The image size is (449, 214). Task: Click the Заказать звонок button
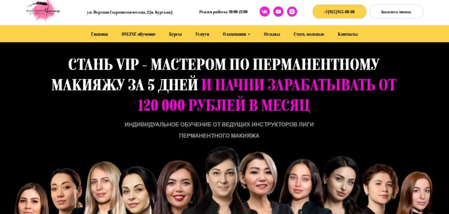(x=396, y=12)
